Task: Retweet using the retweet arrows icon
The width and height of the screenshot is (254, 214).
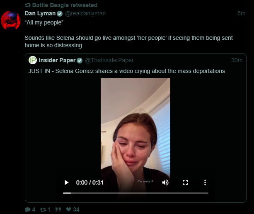Action: 43,209
